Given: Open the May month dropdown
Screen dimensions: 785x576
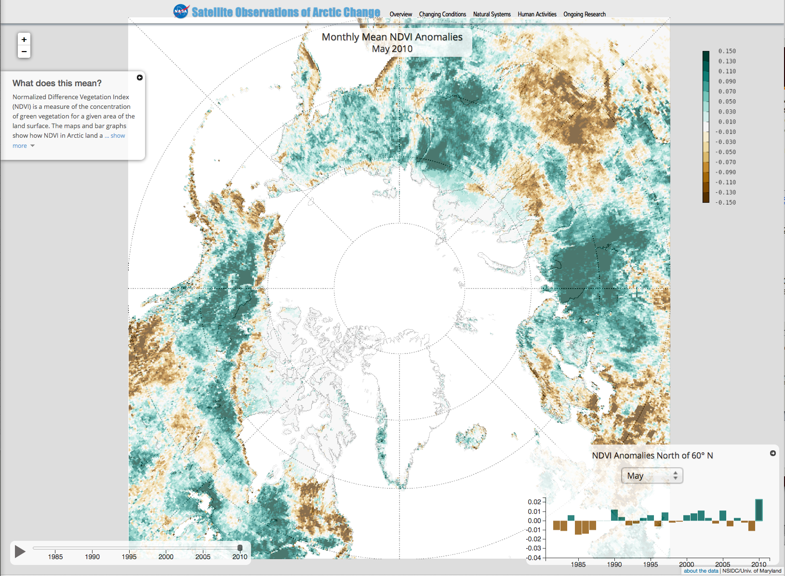Looking at the screenshot, I should point(652,476).
